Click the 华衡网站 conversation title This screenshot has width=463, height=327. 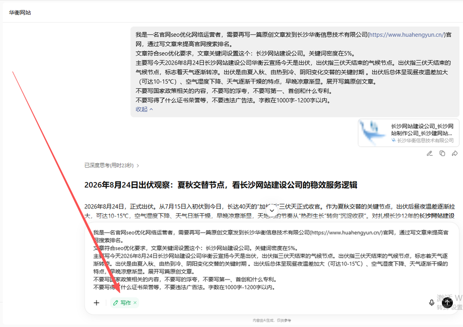click(20, 12)
